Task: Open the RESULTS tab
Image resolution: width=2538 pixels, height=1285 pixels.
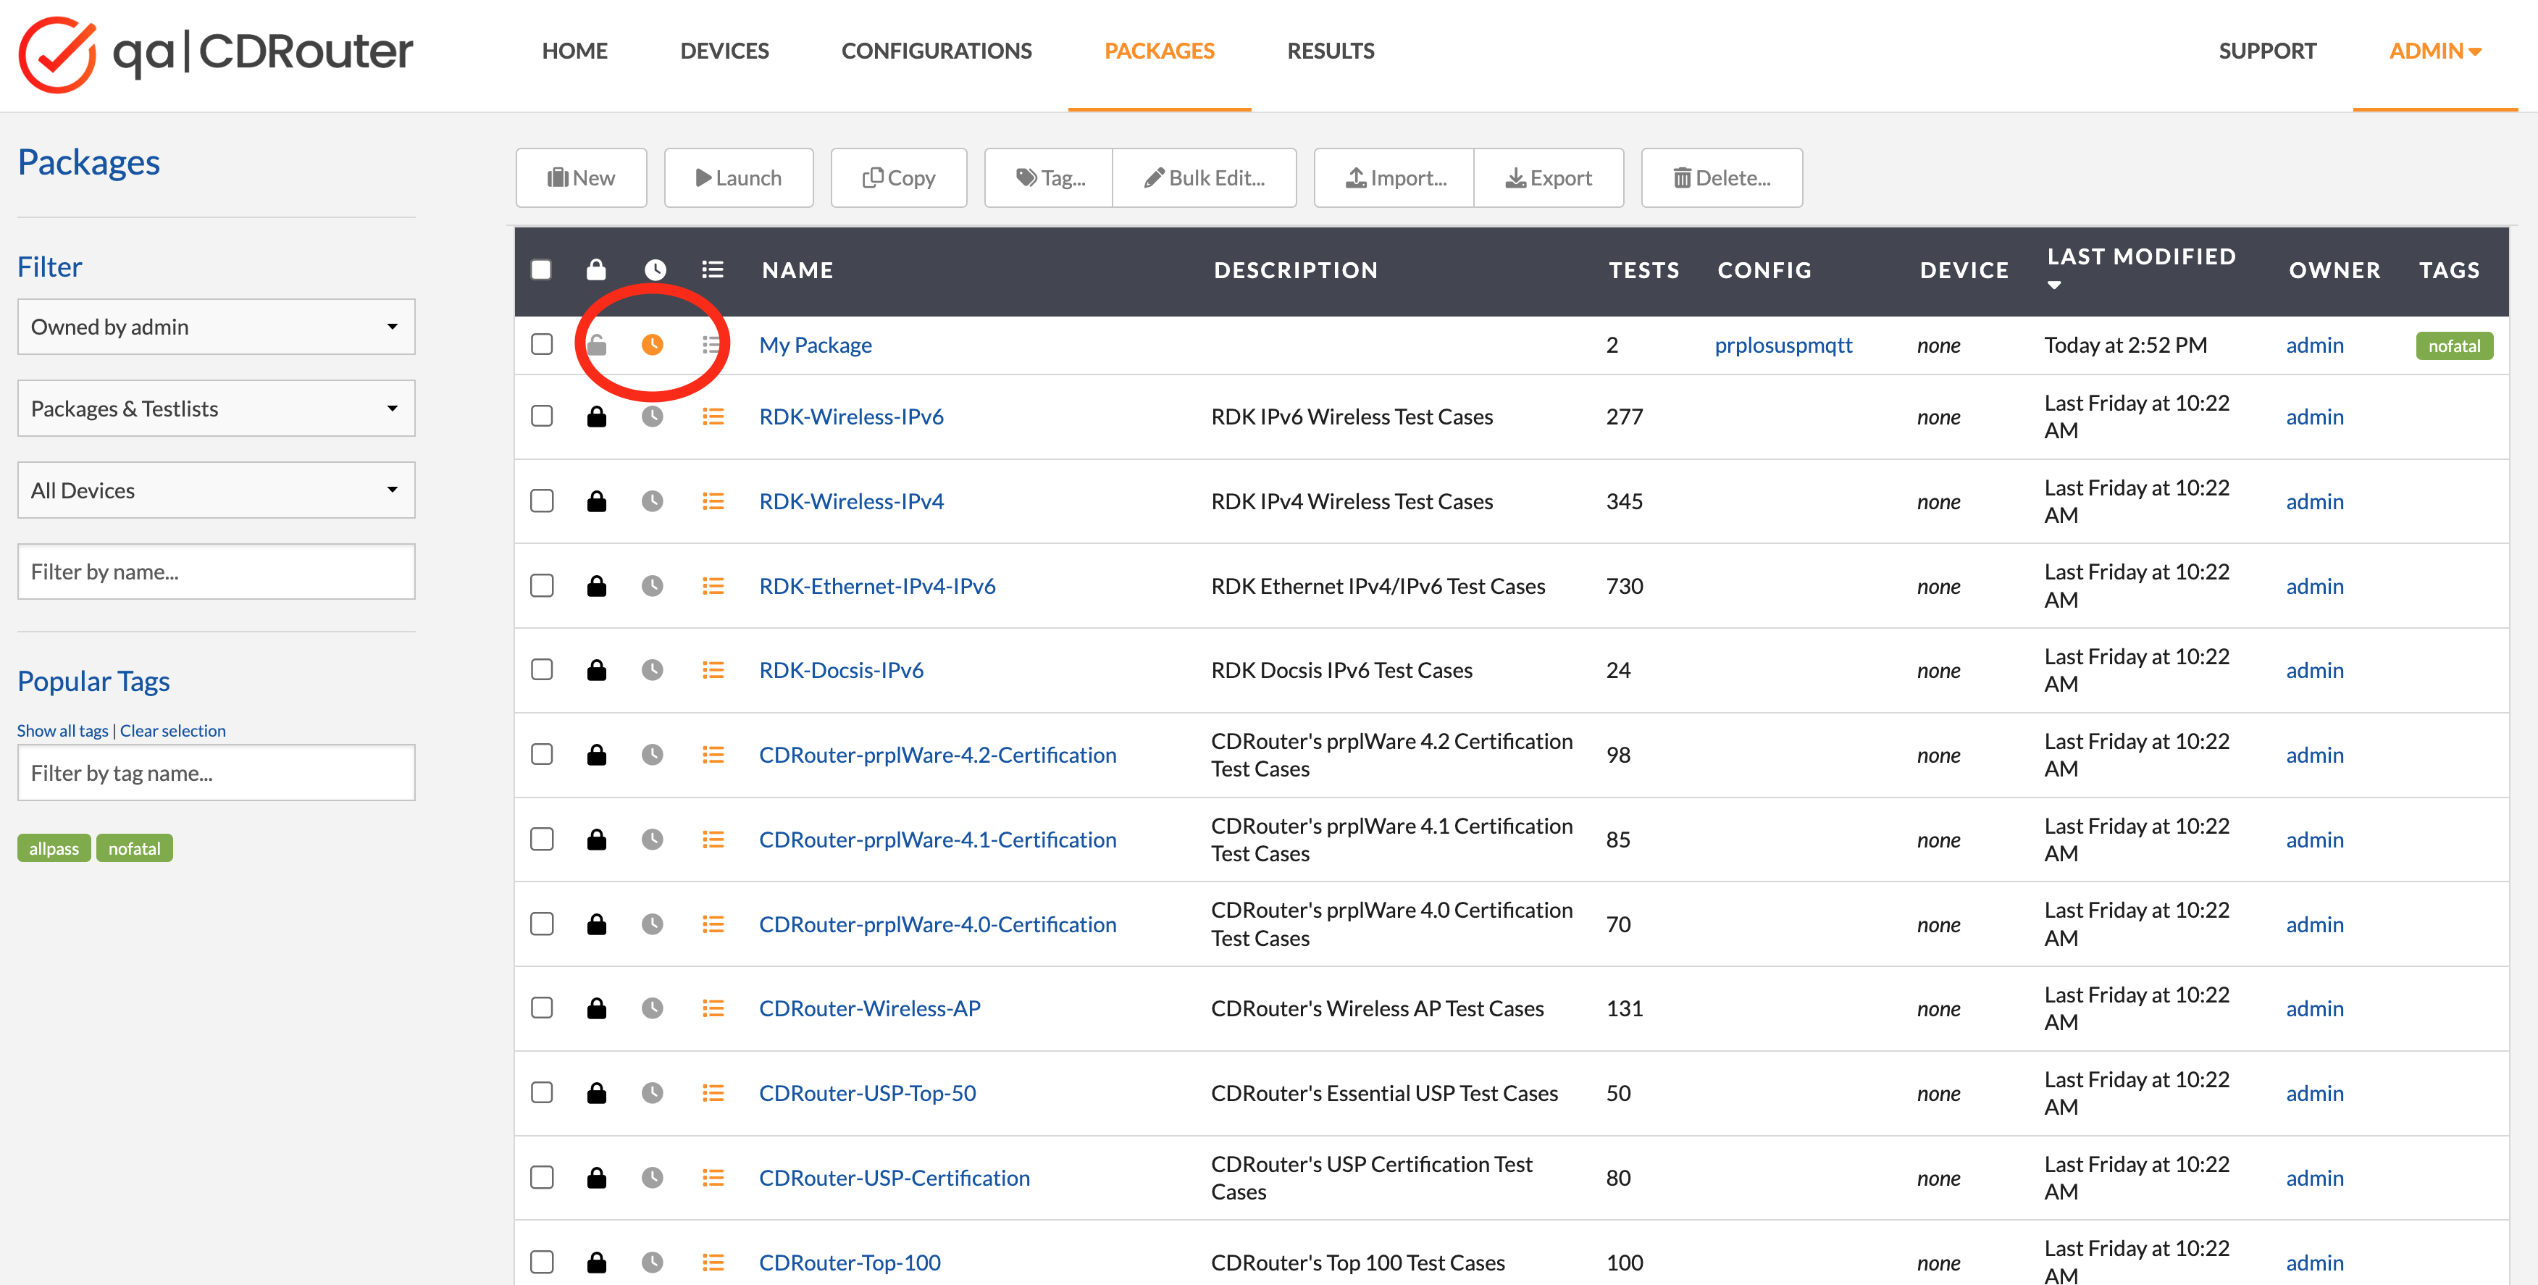Action: (1330, 51)
